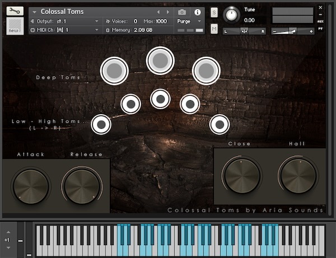Screen dimensions: 336x258
Task: Shift keyboard octave down with arrow
Action: (x=8, y=248)
